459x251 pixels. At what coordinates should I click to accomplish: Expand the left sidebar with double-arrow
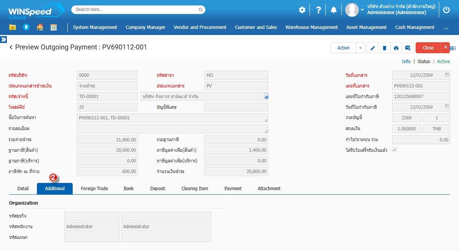pos(3,40)
